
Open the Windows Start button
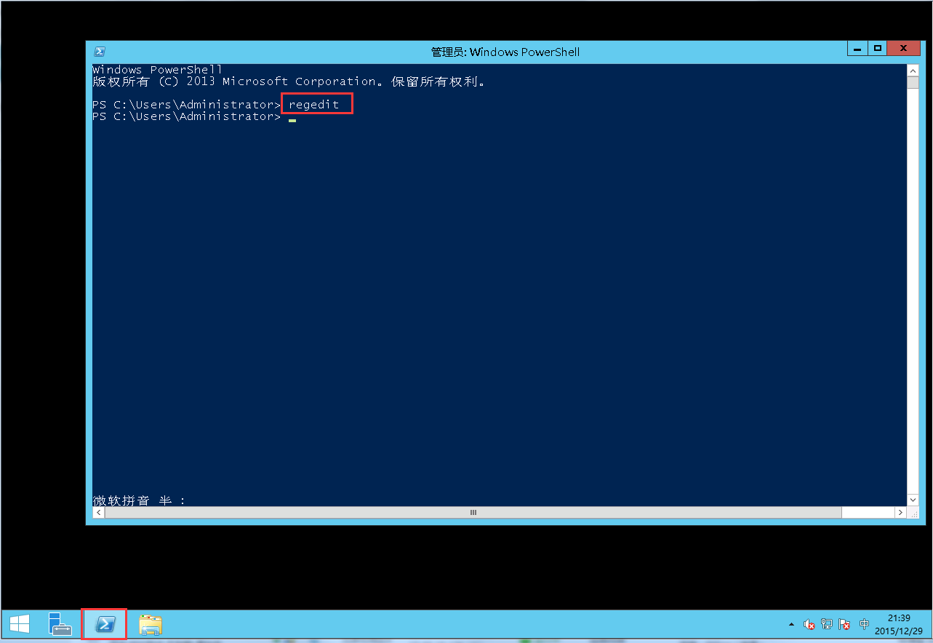[20, 624]
